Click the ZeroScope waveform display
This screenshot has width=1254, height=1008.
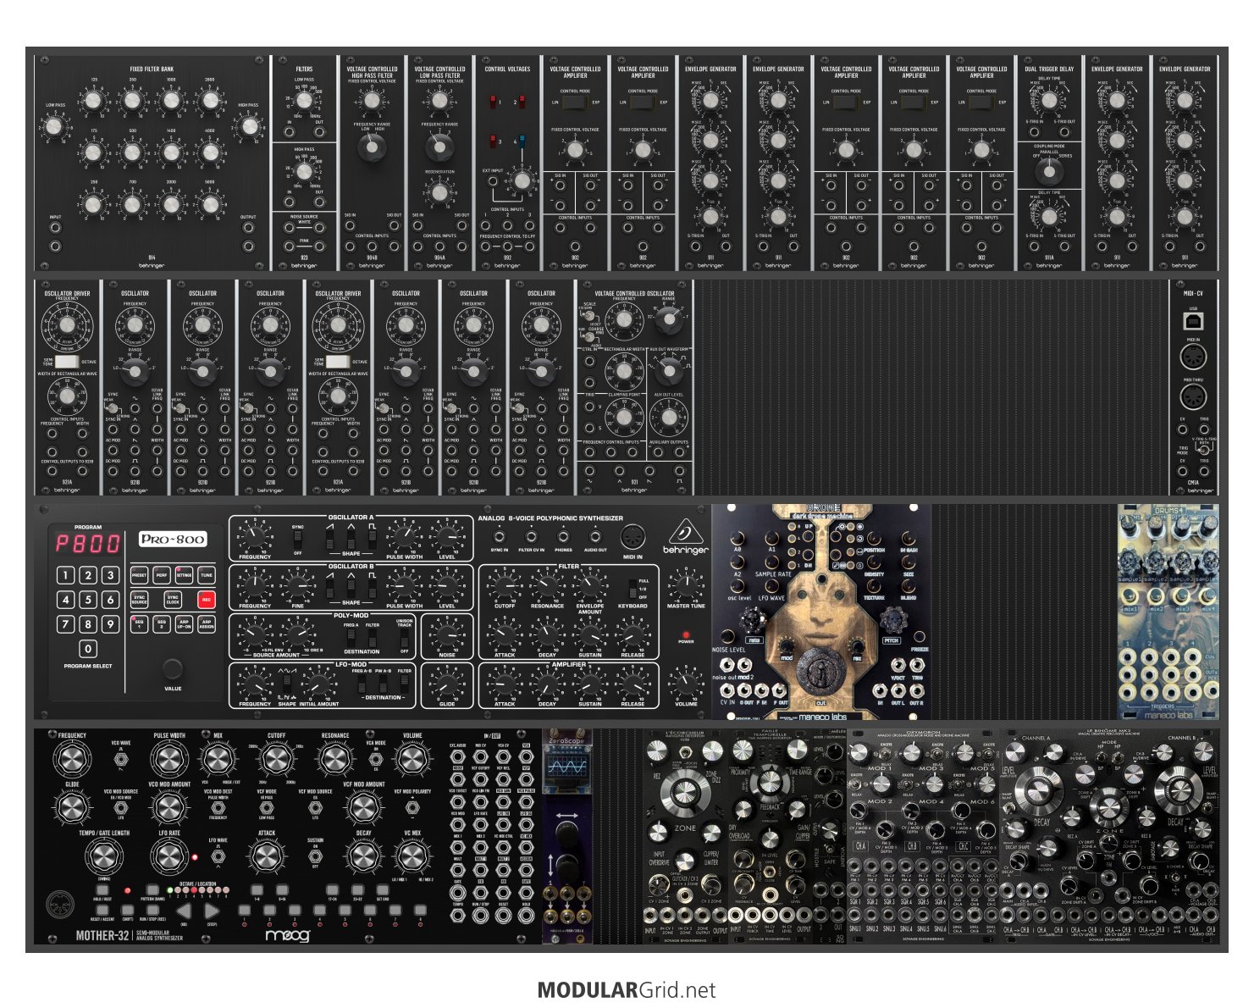(x=566, y=768)
